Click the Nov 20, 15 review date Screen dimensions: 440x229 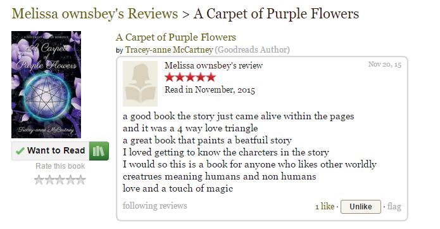[385, 65]
